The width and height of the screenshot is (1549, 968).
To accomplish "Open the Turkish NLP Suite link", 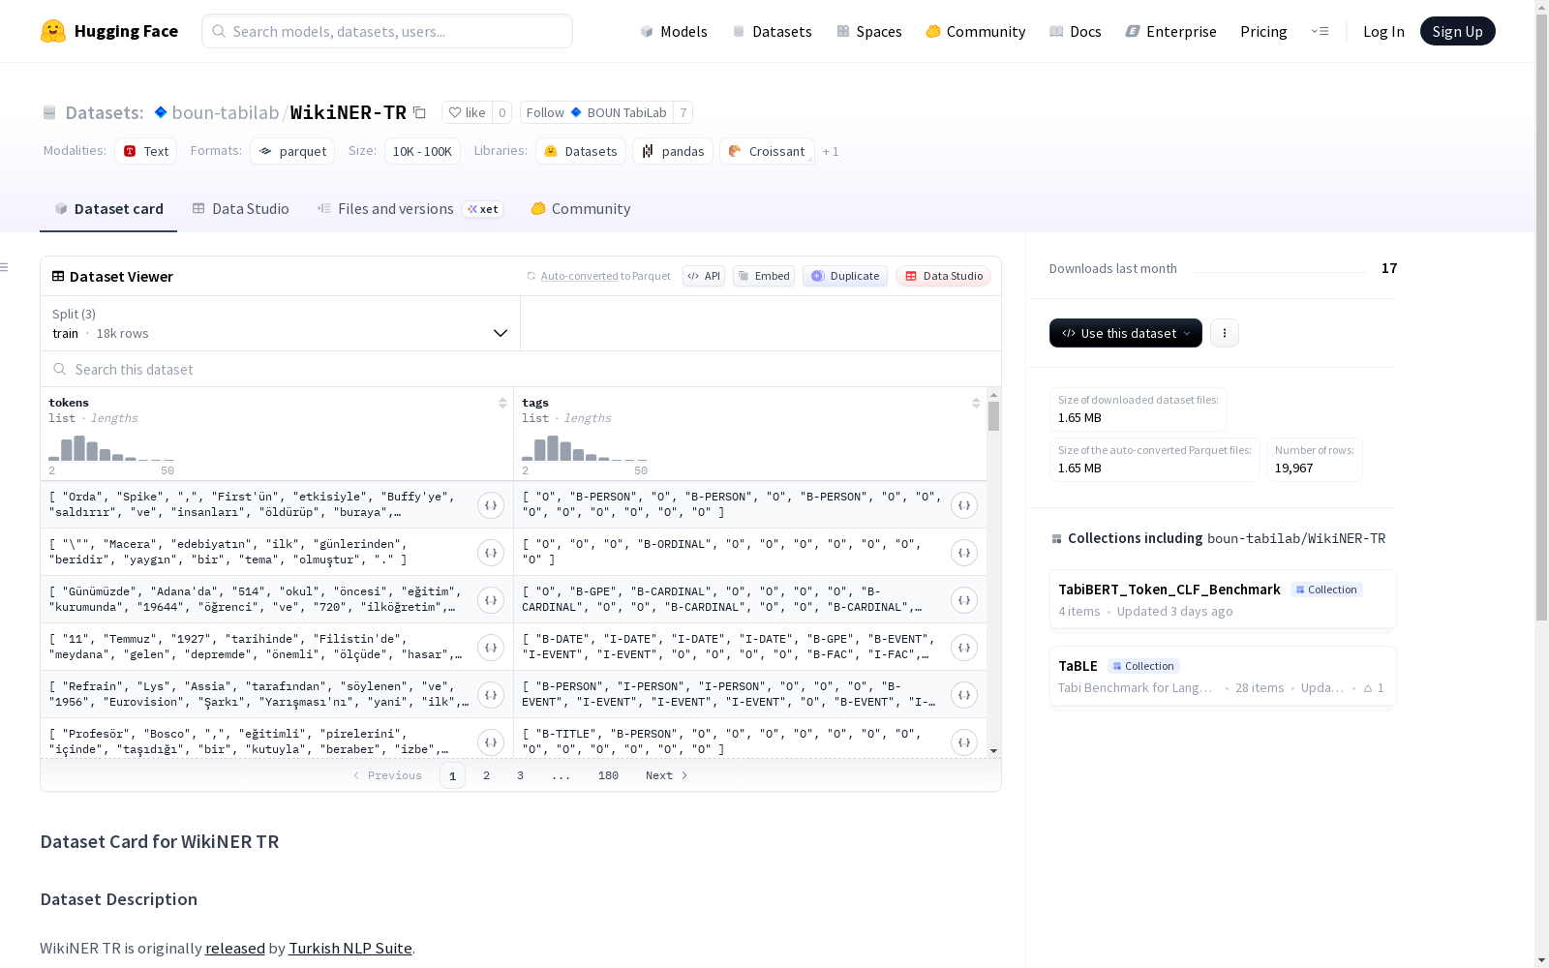I will (x=350, y=949).
